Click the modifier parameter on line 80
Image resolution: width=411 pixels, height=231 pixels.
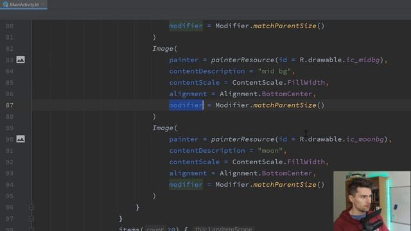[x=186, y=26]
